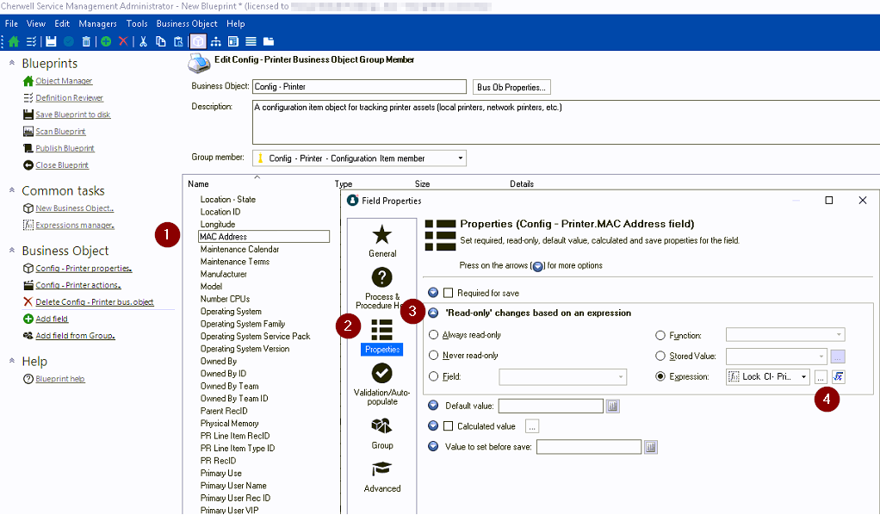Open the Business Object menu
The height and width of the screenshot is (515, 880).
click(x=187, y=23)
